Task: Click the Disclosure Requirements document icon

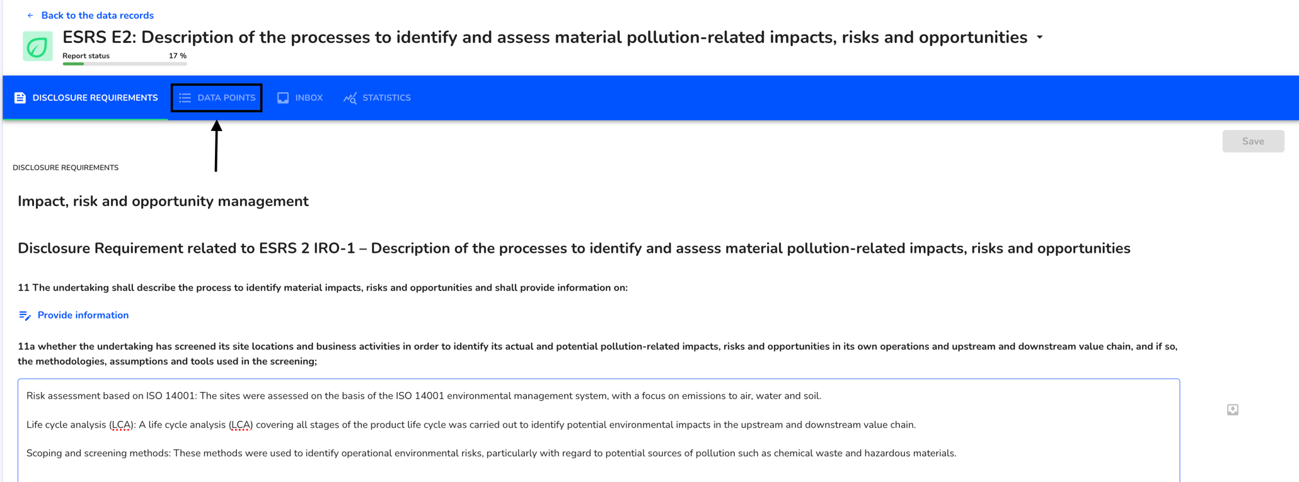Action: 20,98
